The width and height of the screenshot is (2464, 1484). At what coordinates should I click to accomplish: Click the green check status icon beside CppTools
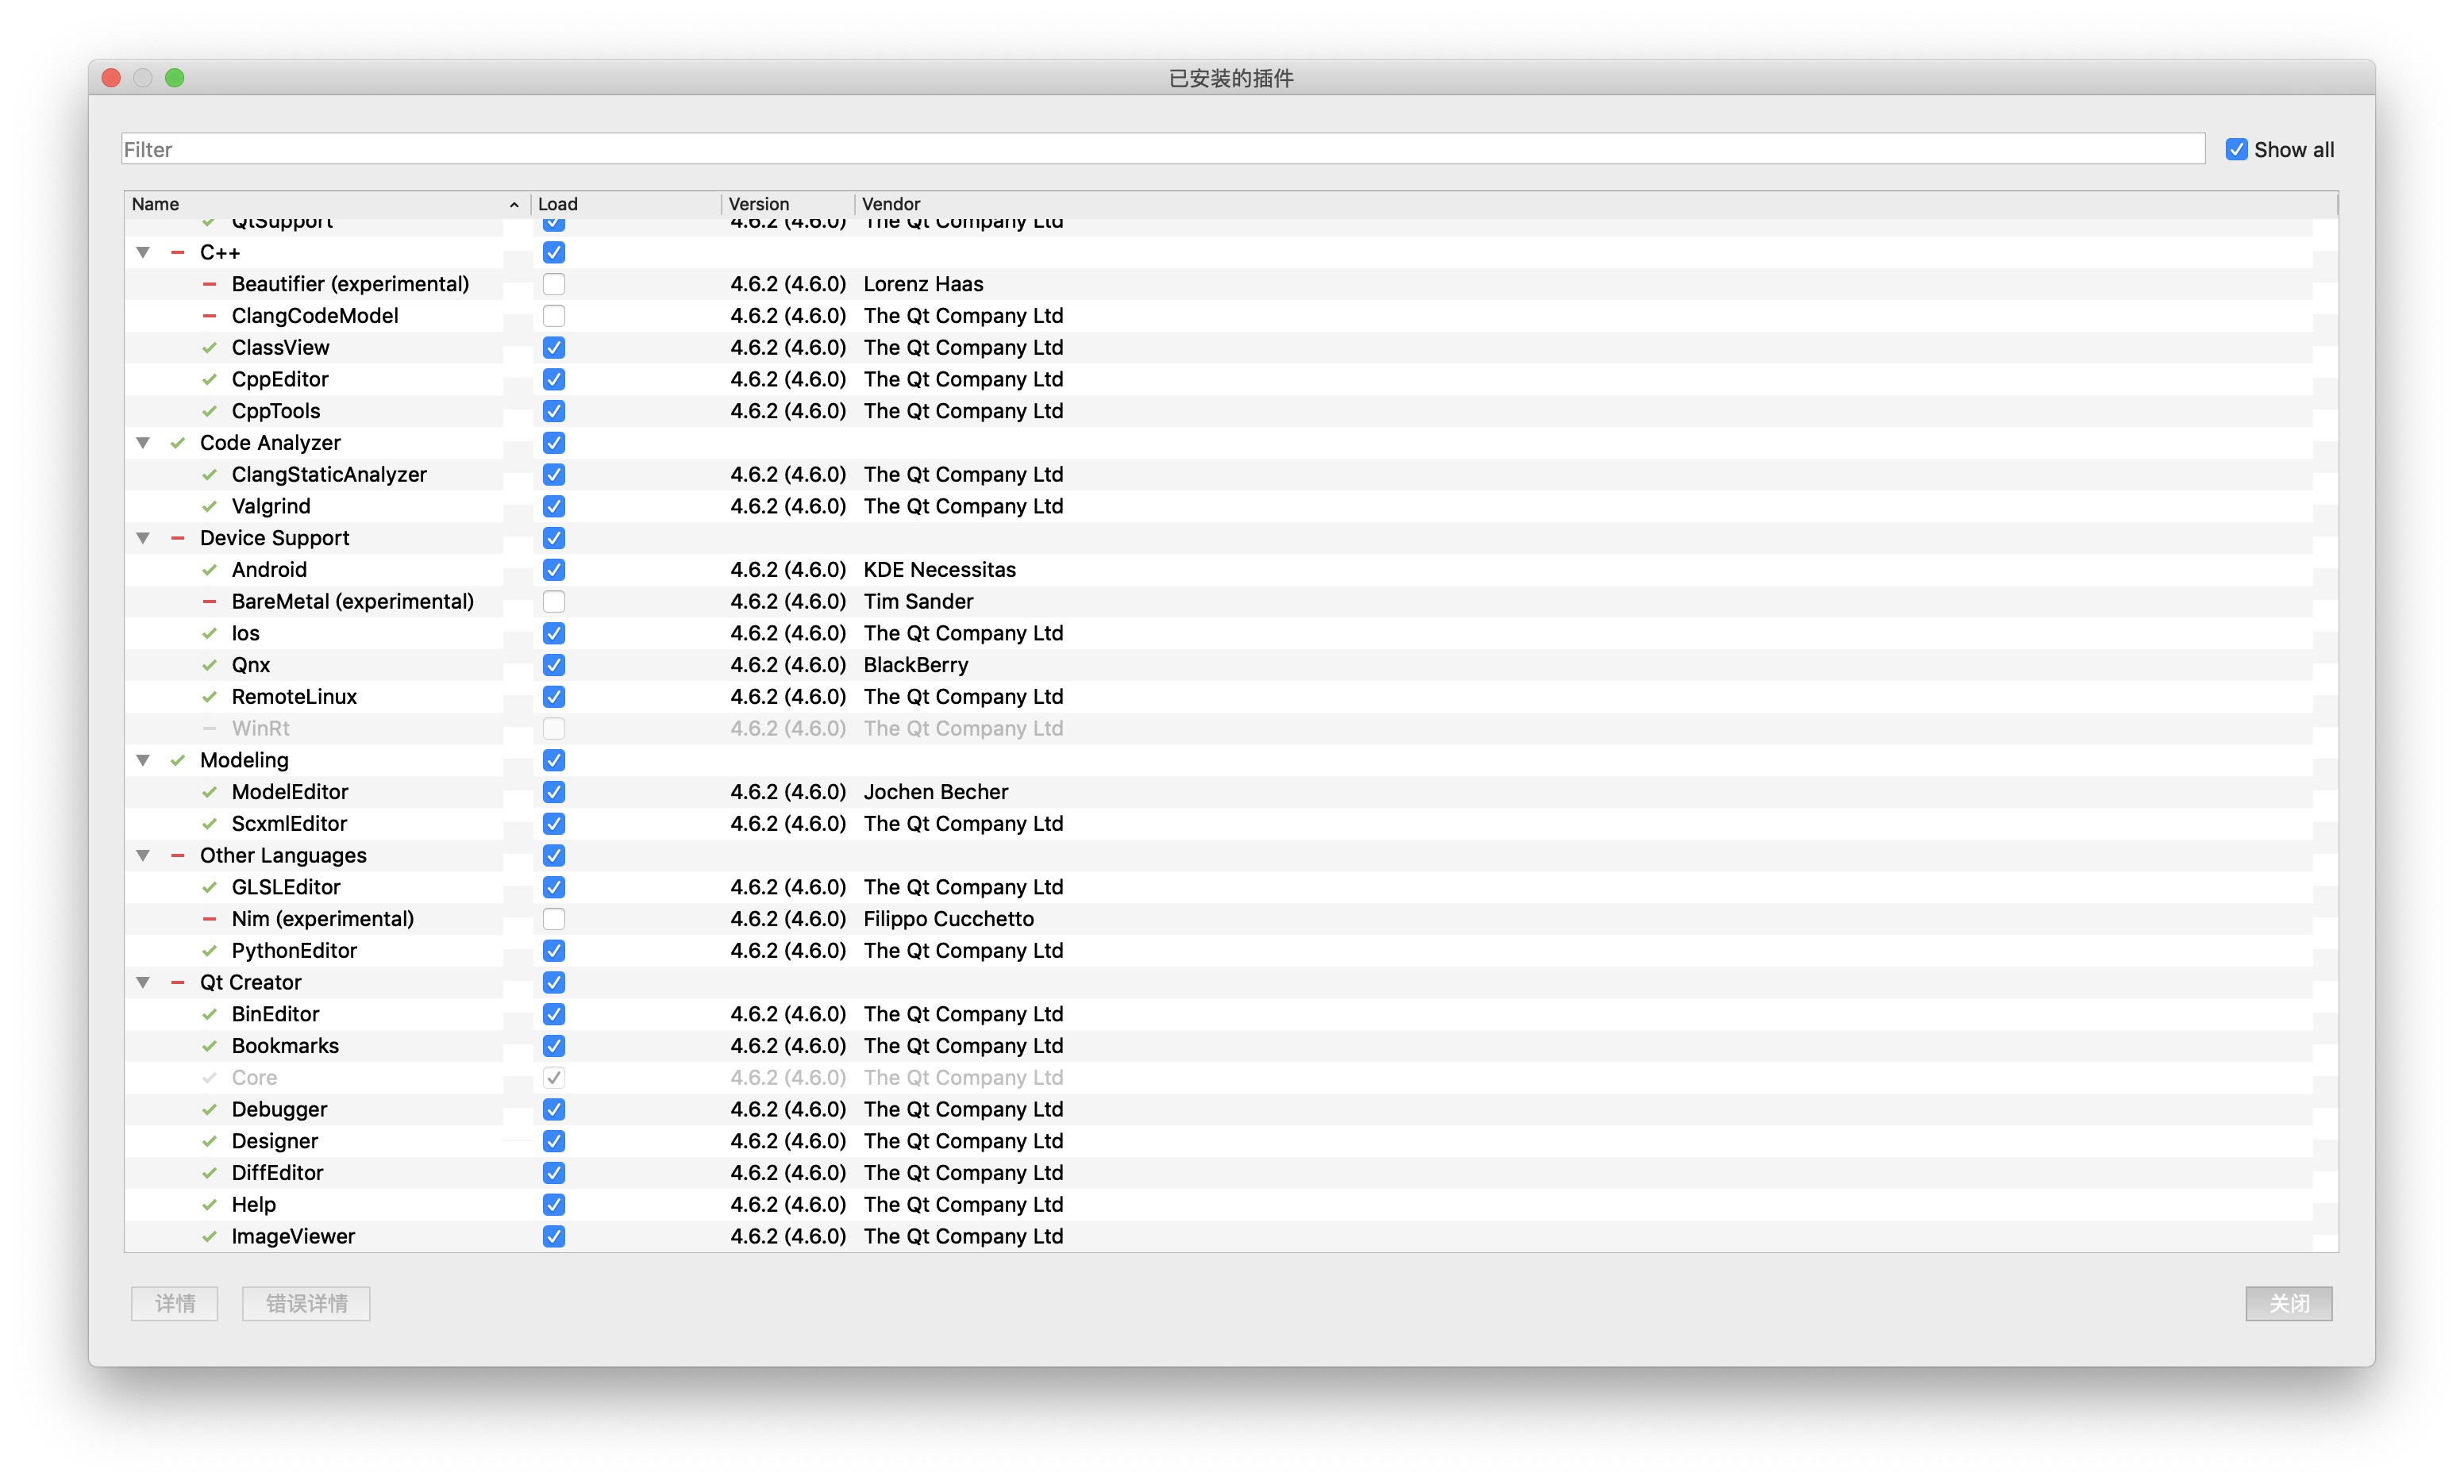[x=209, y=411]
